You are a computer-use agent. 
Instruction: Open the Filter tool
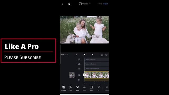pyautogui.click(x=71, y=88)
